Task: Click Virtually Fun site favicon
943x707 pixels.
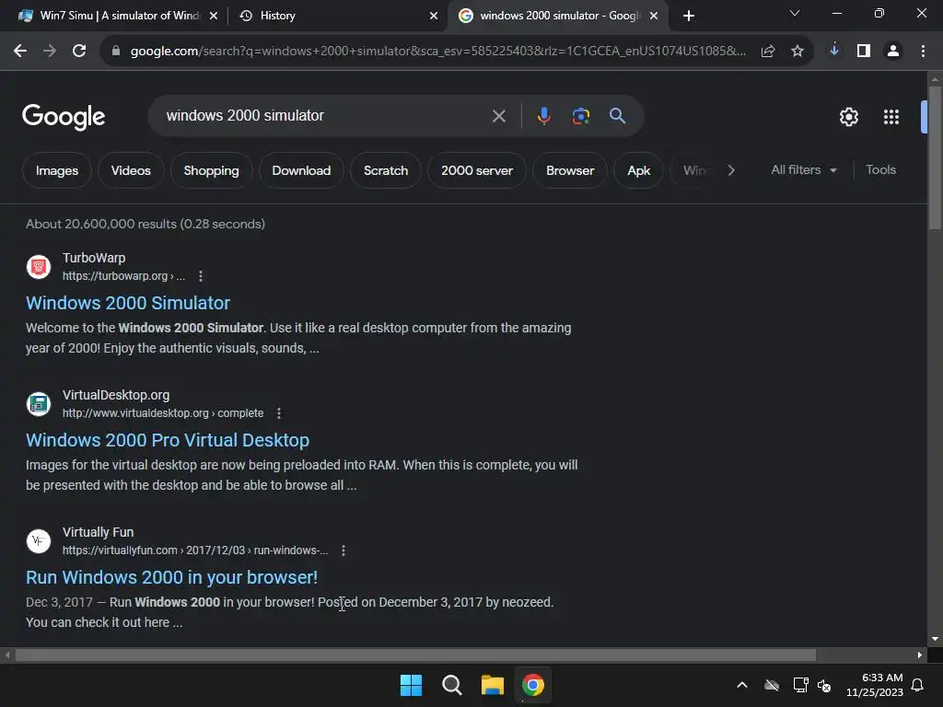Action: tap(39, 540)
